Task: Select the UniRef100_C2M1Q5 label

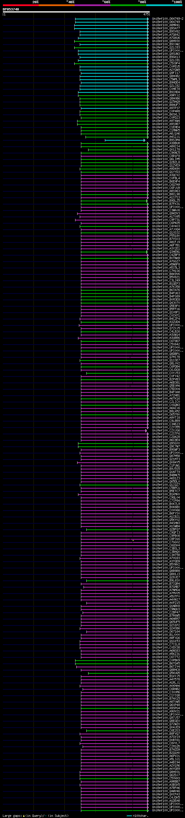Action: tap(166, 746)
